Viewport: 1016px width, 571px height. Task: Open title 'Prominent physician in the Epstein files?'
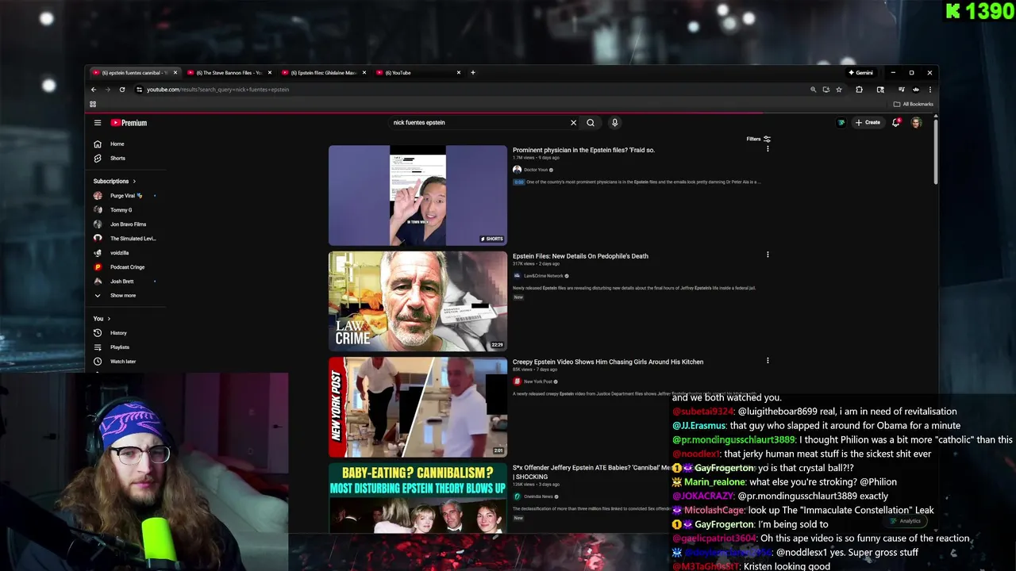point(583,150)
